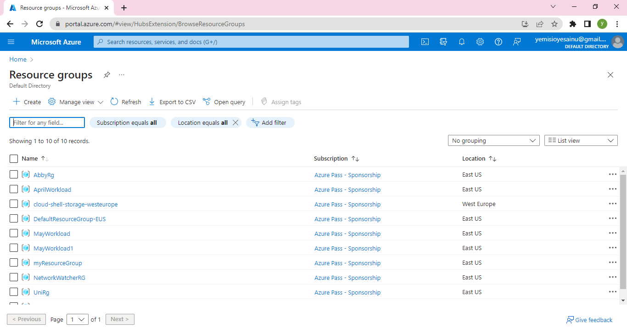The image size is (627, 334).
Task: Click the Directories and subscriptions filter icon
Action: pos(443,42)
